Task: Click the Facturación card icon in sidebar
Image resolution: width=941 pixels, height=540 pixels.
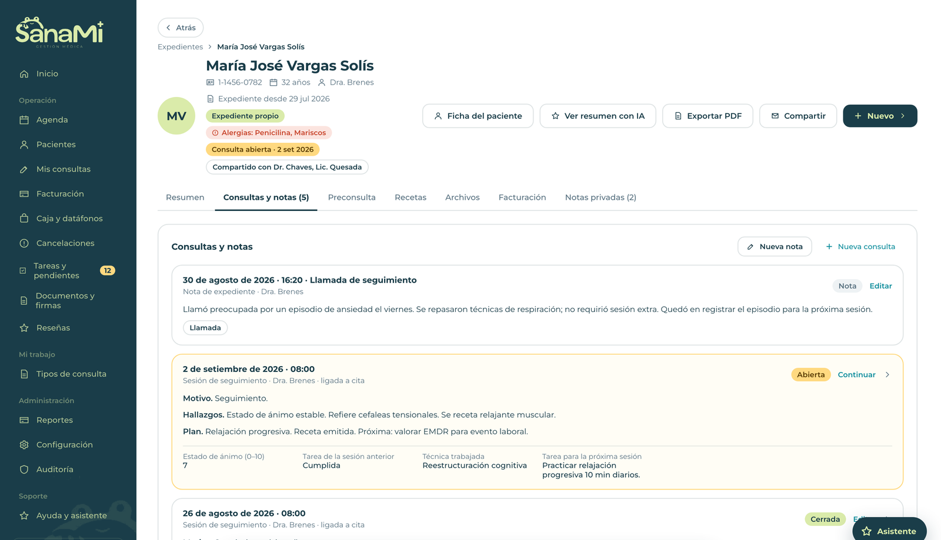Action: (x=24, y=194)
